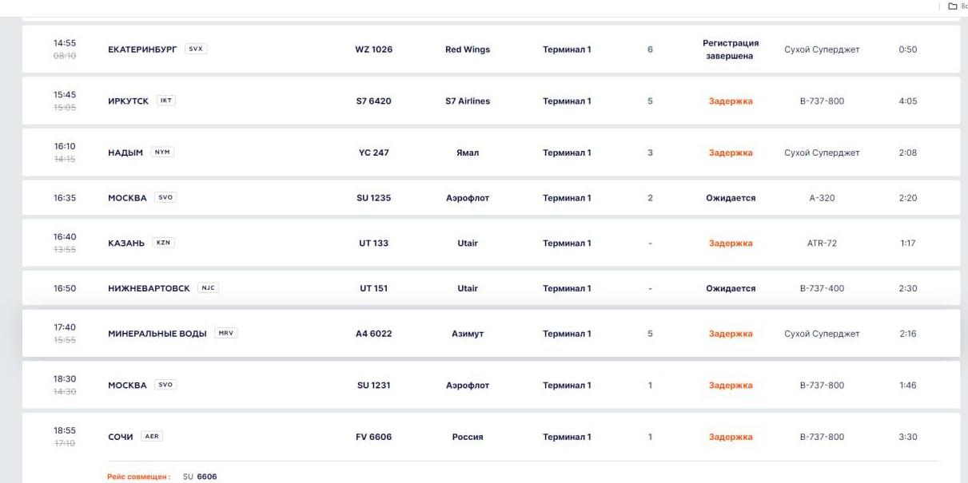Viewport: 968px width, 483px height.
Task: Click the NJC airport code badge
Action: 207,288
